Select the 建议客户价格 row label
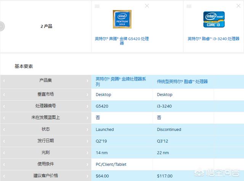 pyautogui.click(x=46, y=176)
